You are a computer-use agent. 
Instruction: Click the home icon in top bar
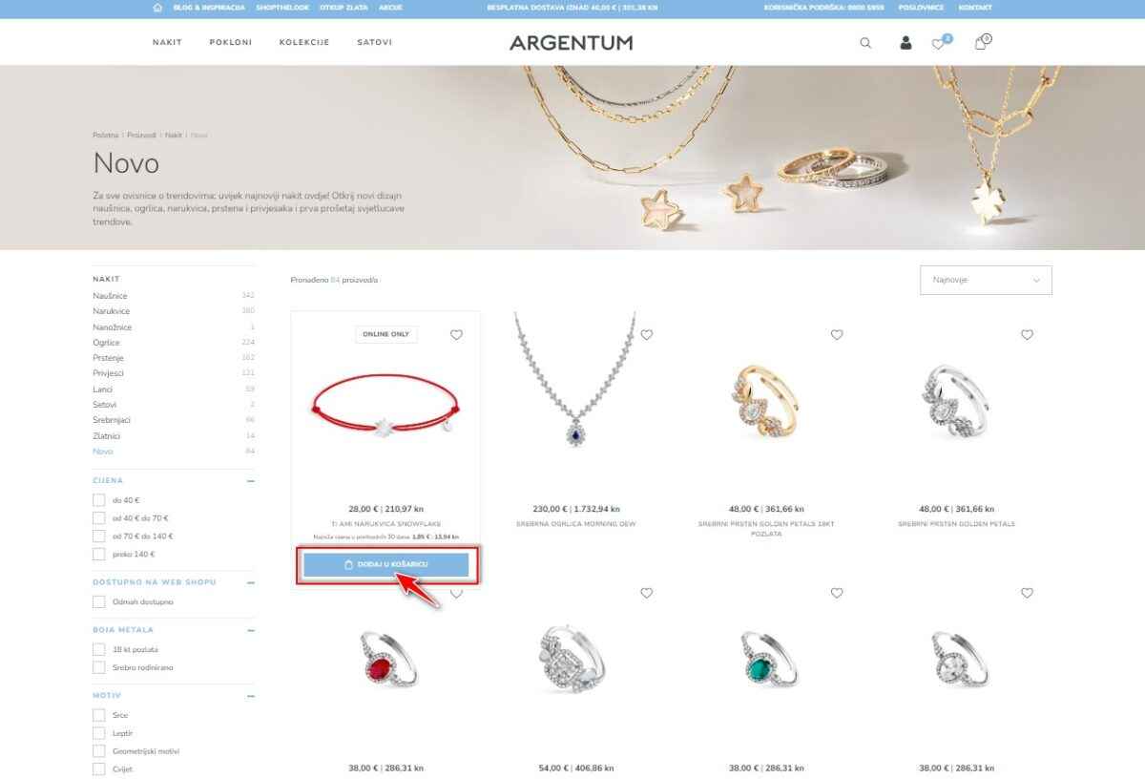click(x=157, y=8)
